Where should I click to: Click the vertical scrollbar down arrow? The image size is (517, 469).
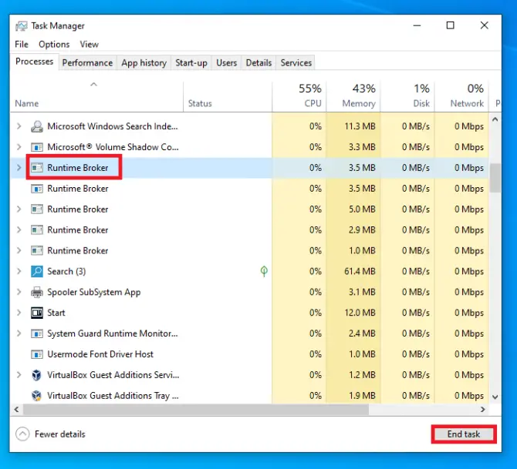(x=495, y=397)
